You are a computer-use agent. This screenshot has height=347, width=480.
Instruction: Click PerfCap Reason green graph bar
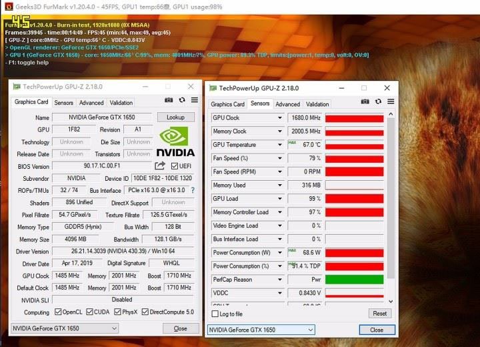355,280
